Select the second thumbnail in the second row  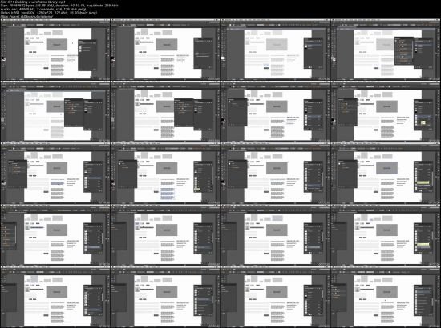point(165,111)
